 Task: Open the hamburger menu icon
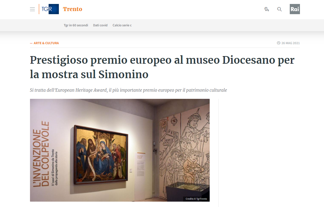(32, 9)
